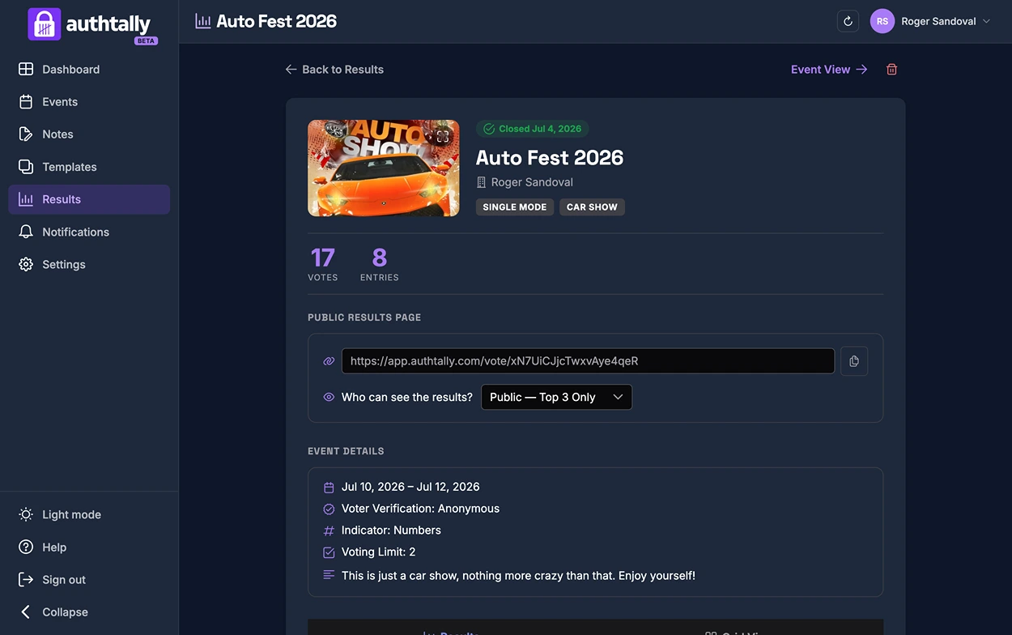Expand the Roger Sandoval account menu chevron
Image resolution: width=1012 pixels, height=635 pixels.
click(986, 21)
